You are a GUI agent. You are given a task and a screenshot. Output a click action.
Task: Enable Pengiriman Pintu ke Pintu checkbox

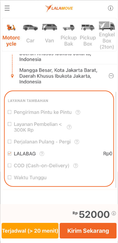[x=10, y=112]
